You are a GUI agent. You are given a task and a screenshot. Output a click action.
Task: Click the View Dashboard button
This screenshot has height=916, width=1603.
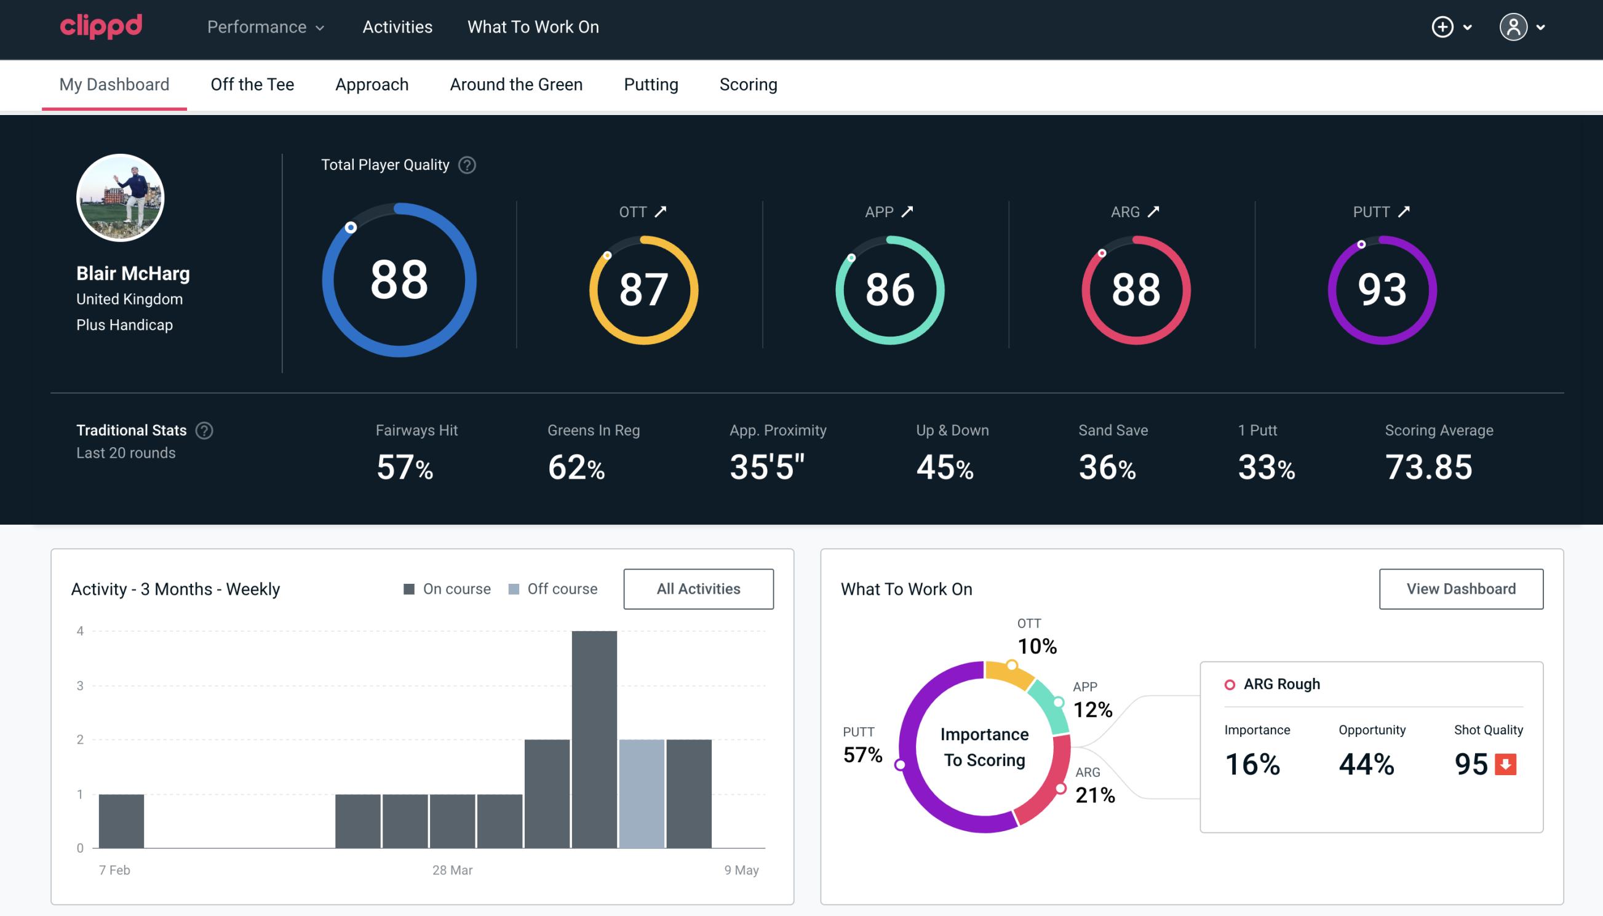tap(1462, 588)
